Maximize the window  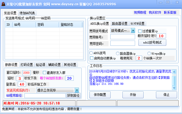pos(168,2)
